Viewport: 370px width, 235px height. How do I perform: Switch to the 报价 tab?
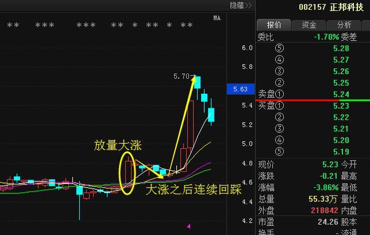coord(274,25)
